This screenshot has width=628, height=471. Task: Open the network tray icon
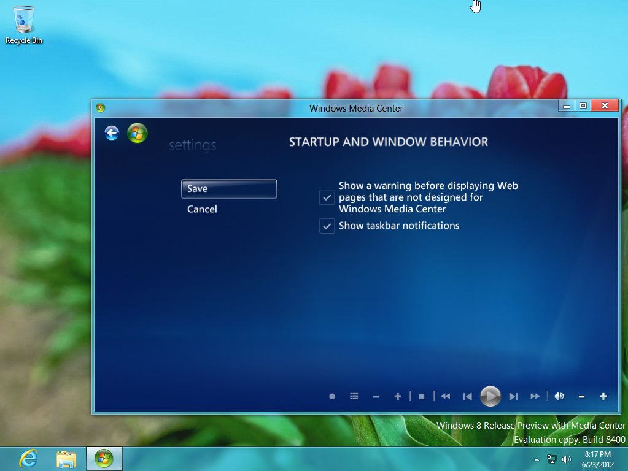point(552,459)
